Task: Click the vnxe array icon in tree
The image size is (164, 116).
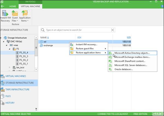Action: point(11,45)
